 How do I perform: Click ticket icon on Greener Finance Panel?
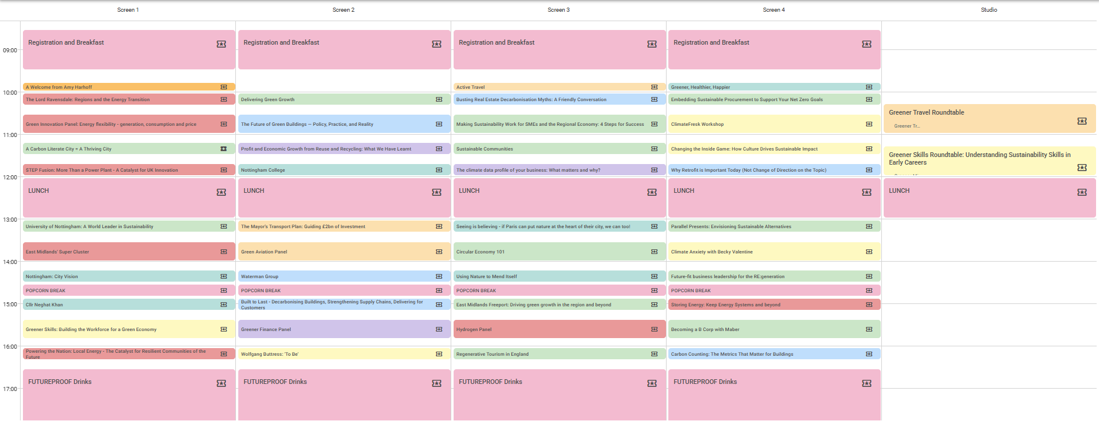click(x=439, y=329)
